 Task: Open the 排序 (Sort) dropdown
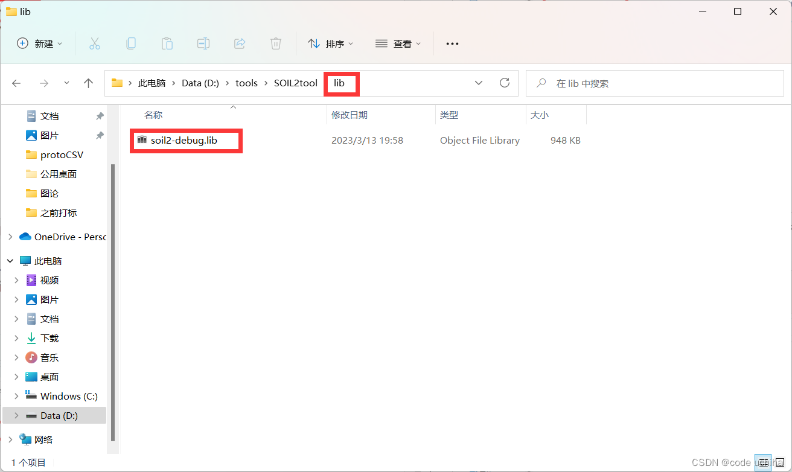coord(331,43)
